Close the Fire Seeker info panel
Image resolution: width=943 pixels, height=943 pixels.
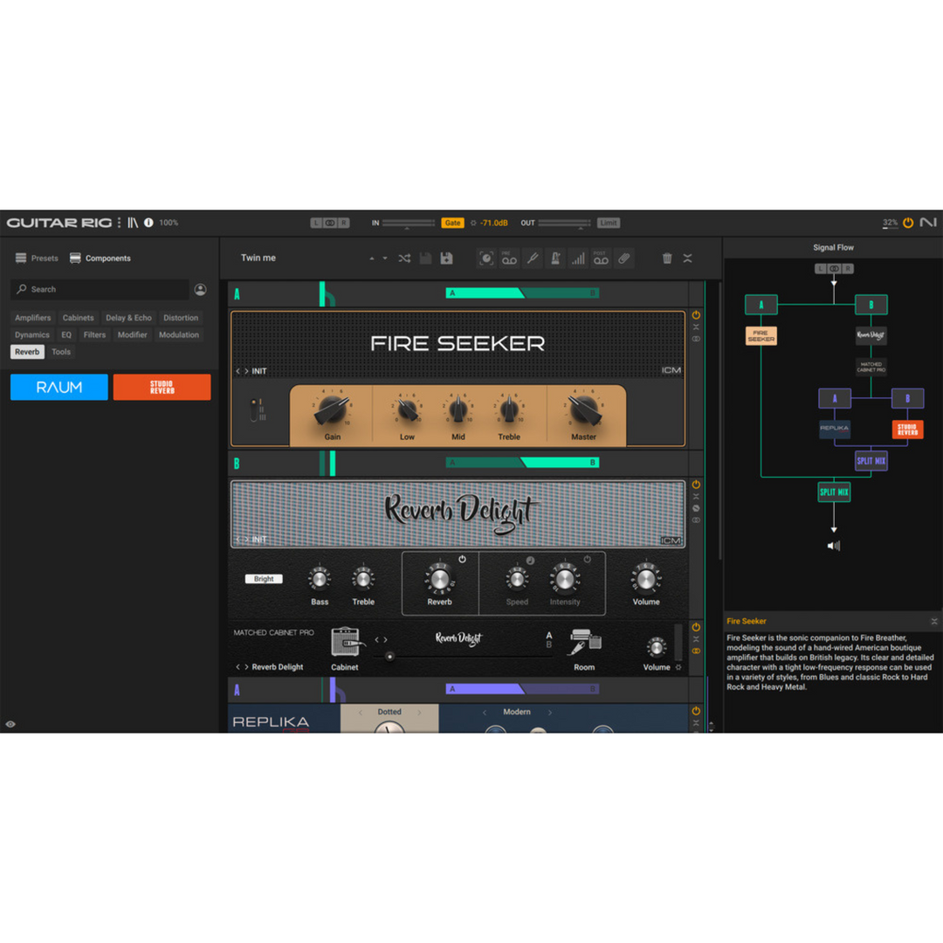click(x=934, y=622)
